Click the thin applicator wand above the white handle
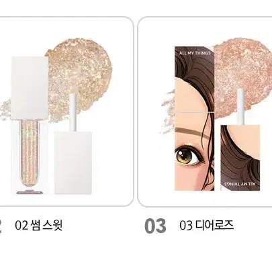Viewport: 272px width, 272px height. tap(73, 113)
